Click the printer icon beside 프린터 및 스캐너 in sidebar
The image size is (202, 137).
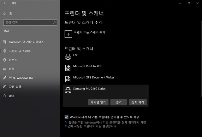pos(5,51)
